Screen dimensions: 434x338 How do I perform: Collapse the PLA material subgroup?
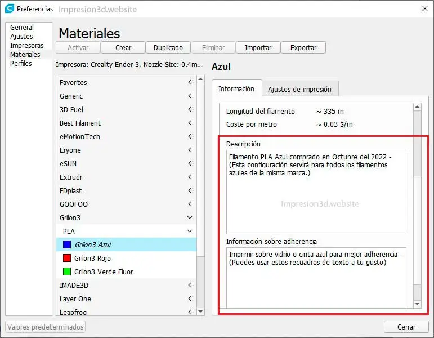pos(190,231)
